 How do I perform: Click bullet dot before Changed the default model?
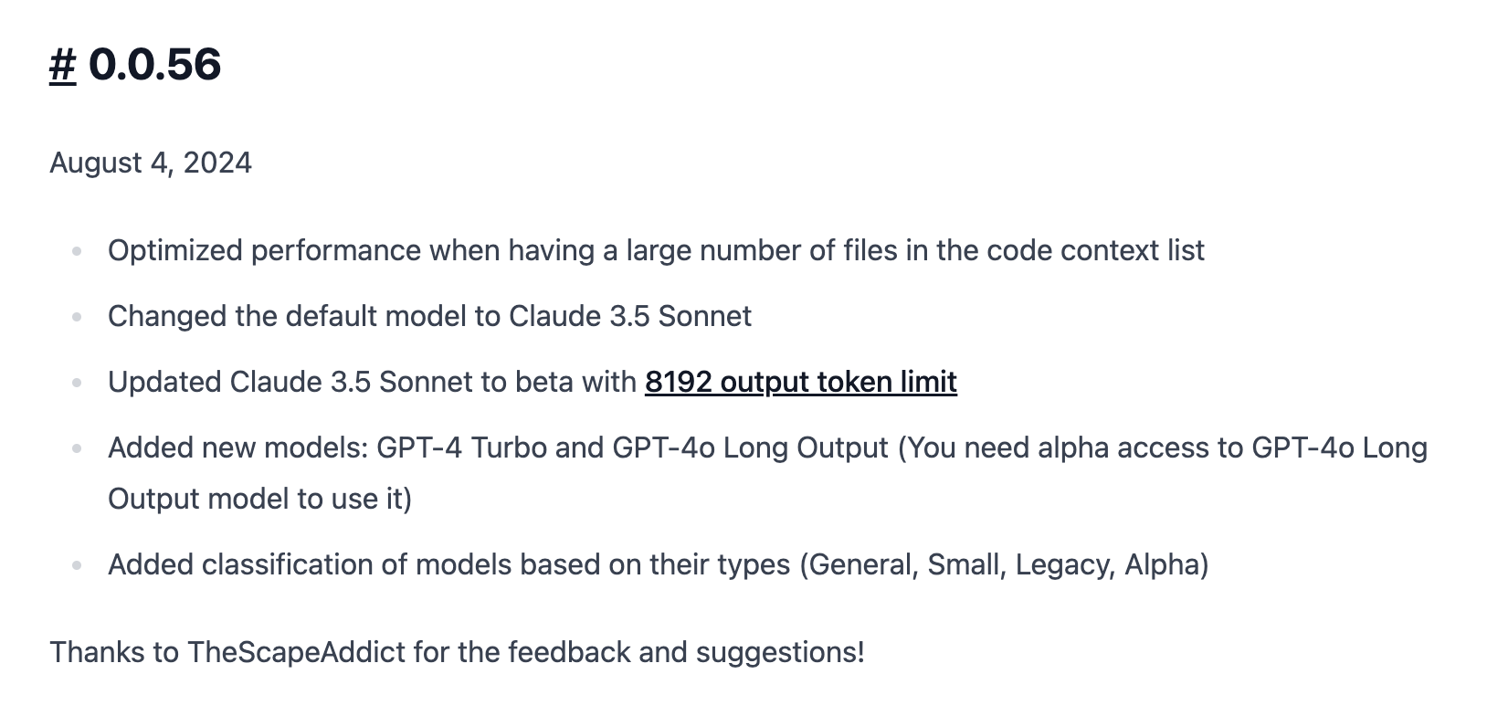(x=78, y=317)
